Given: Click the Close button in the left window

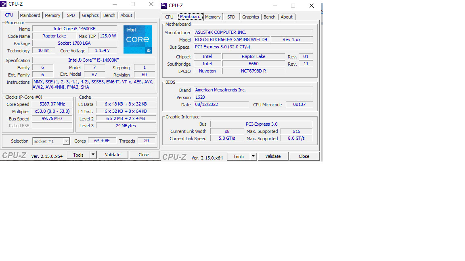Looking at the screenshot, I should click(x=144, y=155).
